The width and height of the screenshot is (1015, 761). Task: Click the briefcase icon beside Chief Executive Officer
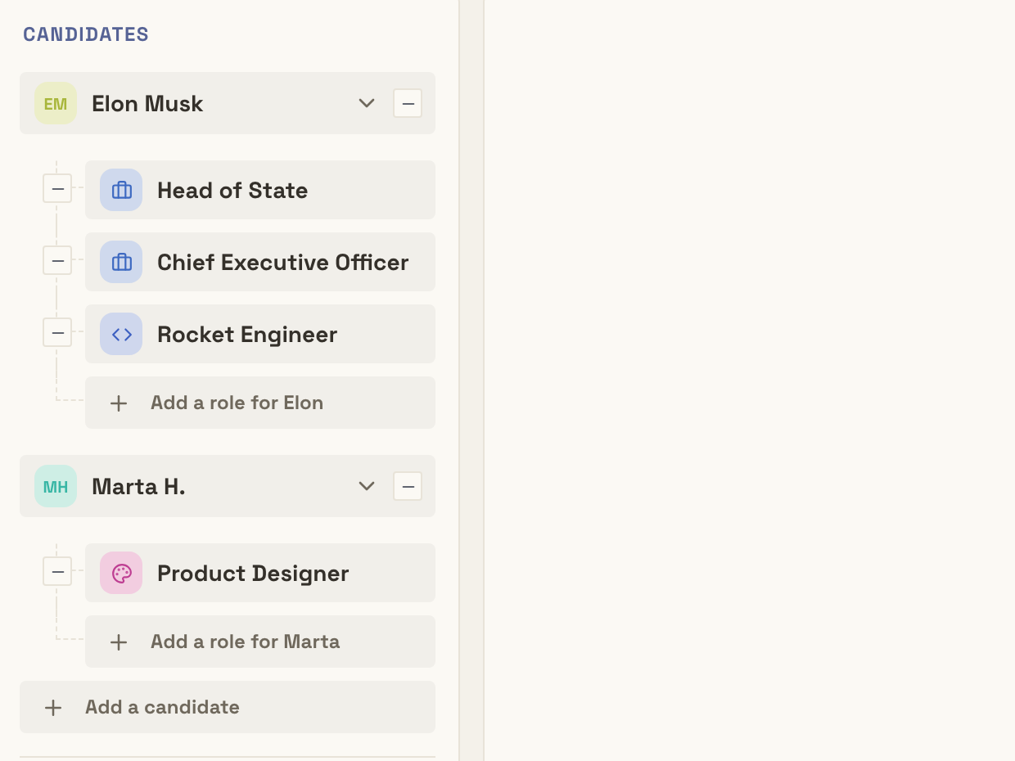coord(121,262)
